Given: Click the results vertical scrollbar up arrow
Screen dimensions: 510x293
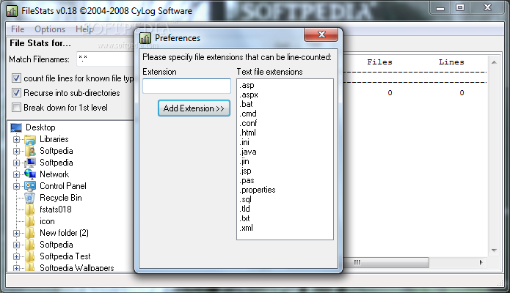Looking at the screenshot, I should tap(494, 62).
